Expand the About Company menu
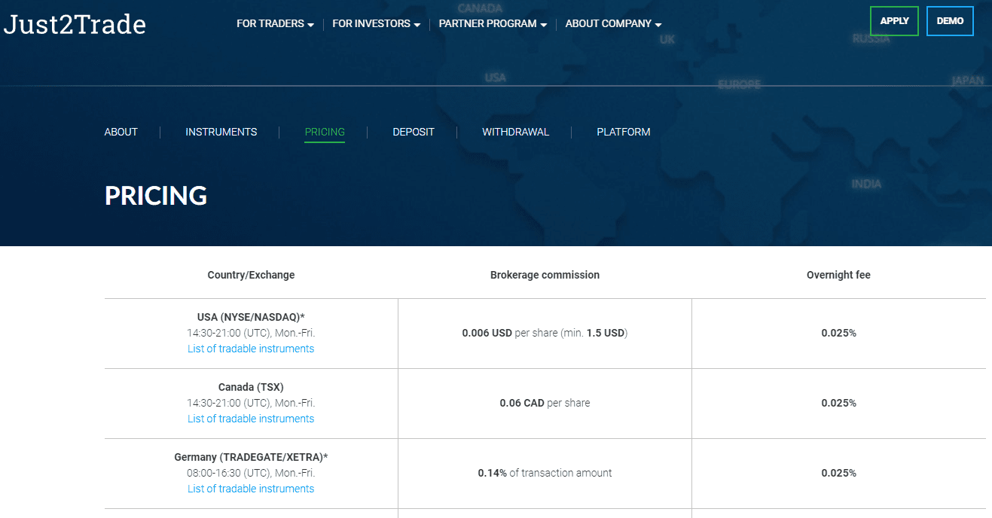This screenshot has width=992, height=518. pyautogui.click(x=613, y=23)
